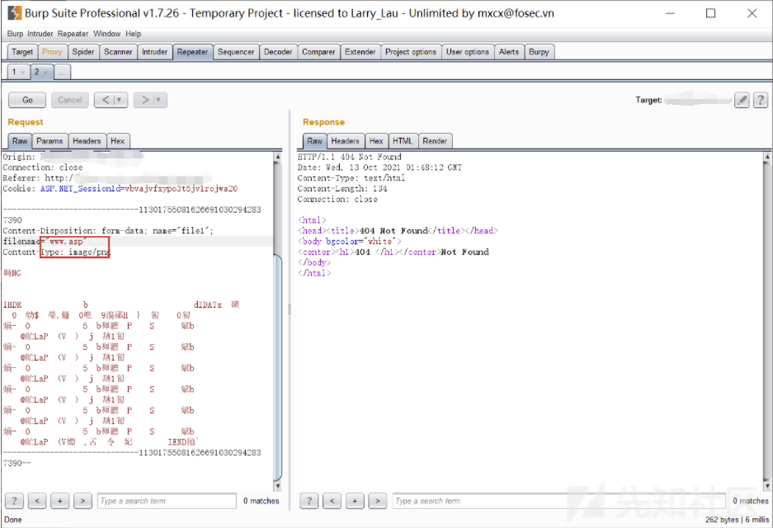The height and width of the screenshot is (528, 773).
Task: Open the Window menu
Action: (107, 34)
